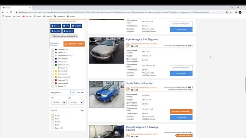246x138 pixels.
Task: Open the power От dropdown
Action: point(59,102)
